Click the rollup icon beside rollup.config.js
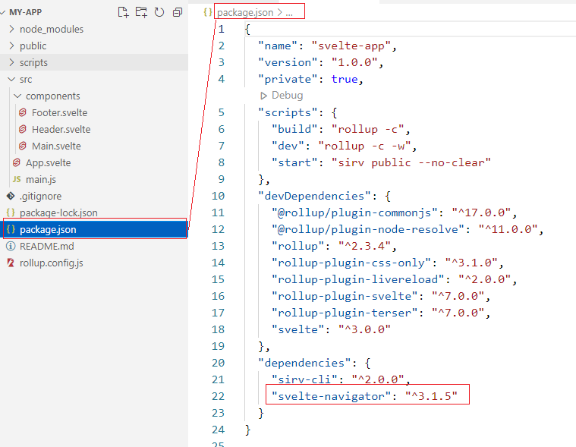Image resolution: width=576 pixels, height=447 pixels. click(x=10, y=263)
